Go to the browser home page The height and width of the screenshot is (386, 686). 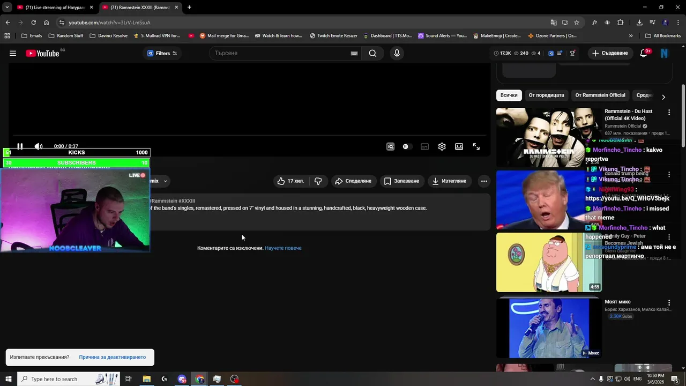pos(46,23)
